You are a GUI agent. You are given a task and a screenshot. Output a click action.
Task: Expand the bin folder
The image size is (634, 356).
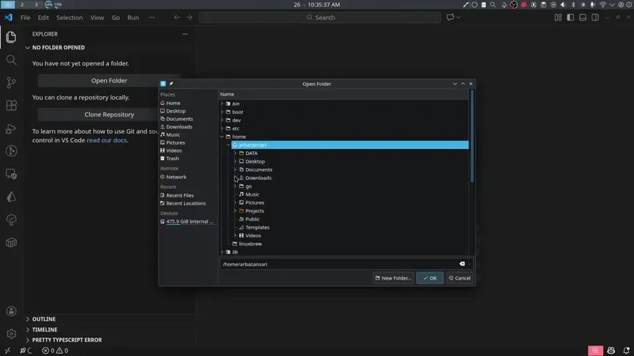tap(222, 104)
